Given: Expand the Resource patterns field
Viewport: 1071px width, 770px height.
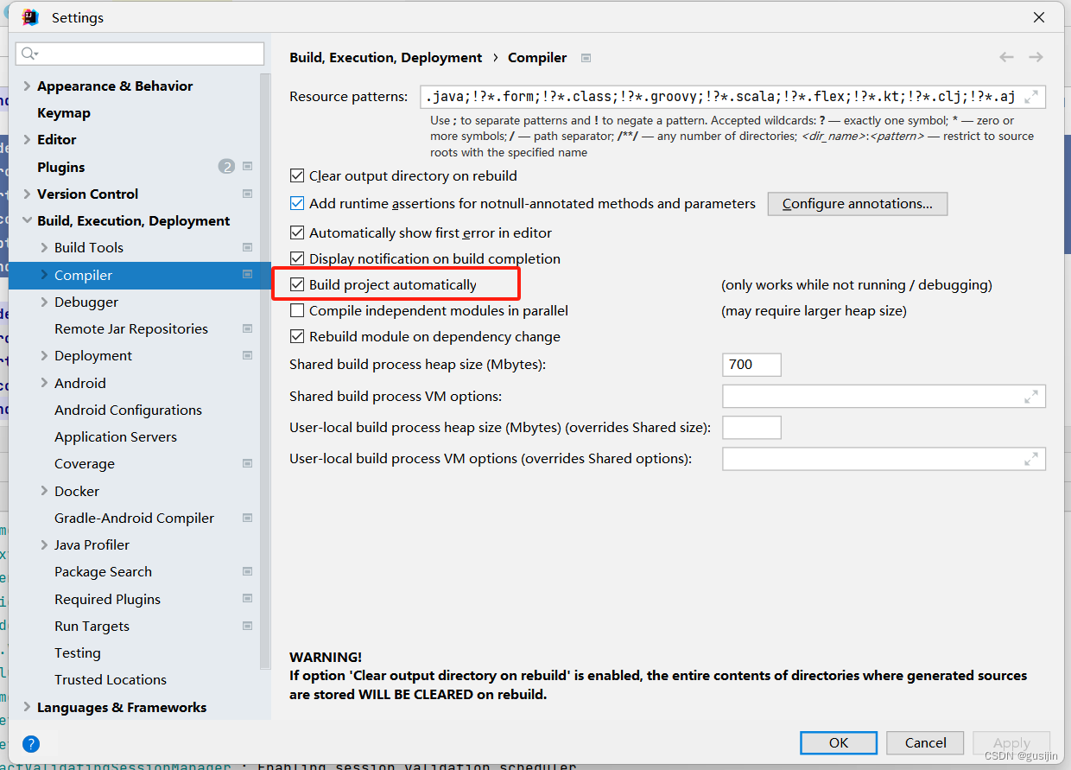Looking at the screenshot, I should pyautogui.click(x=1031, y=97).
